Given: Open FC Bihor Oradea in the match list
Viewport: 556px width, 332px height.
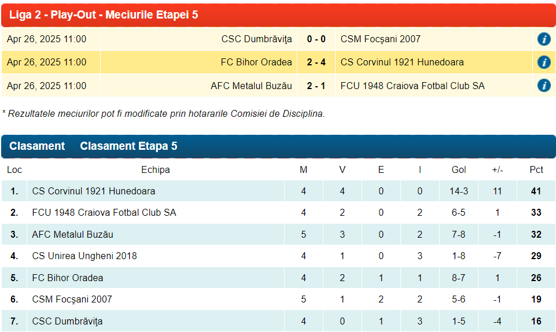Looking at the screenshot, I should click(256, 62).
